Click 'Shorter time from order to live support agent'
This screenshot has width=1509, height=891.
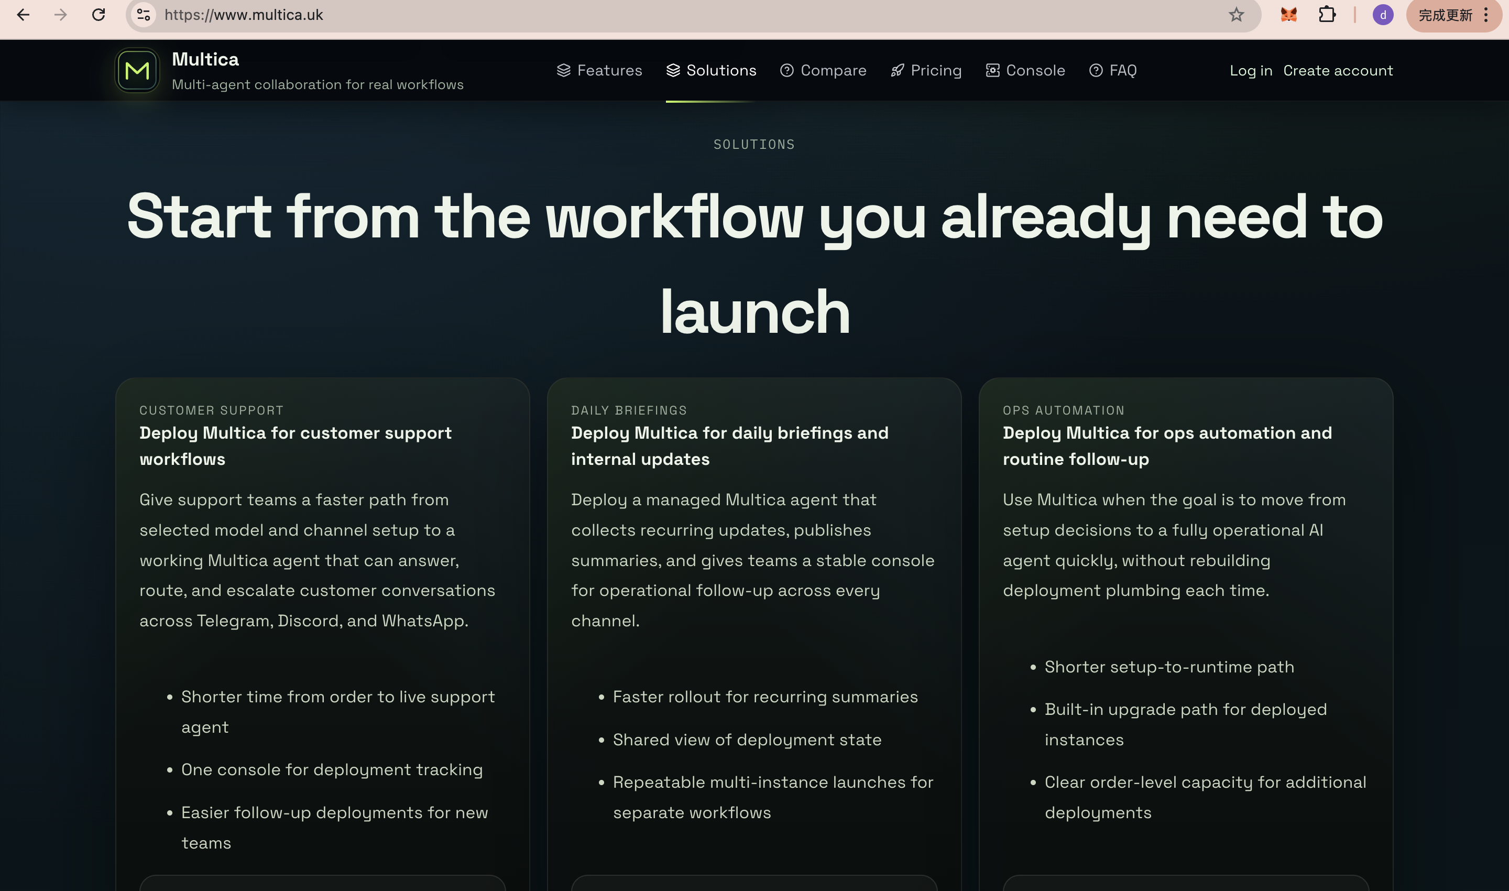pyautogui.click(x=338, y=711)
